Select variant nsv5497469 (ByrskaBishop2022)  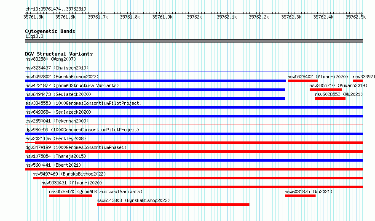coord(69,174)
